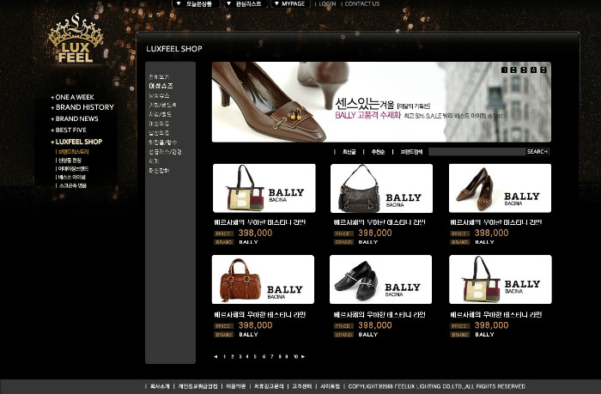Choose 여성의류 in the category list
The height and width of the screenshot is (394, 601).
[x=159, y=124]
